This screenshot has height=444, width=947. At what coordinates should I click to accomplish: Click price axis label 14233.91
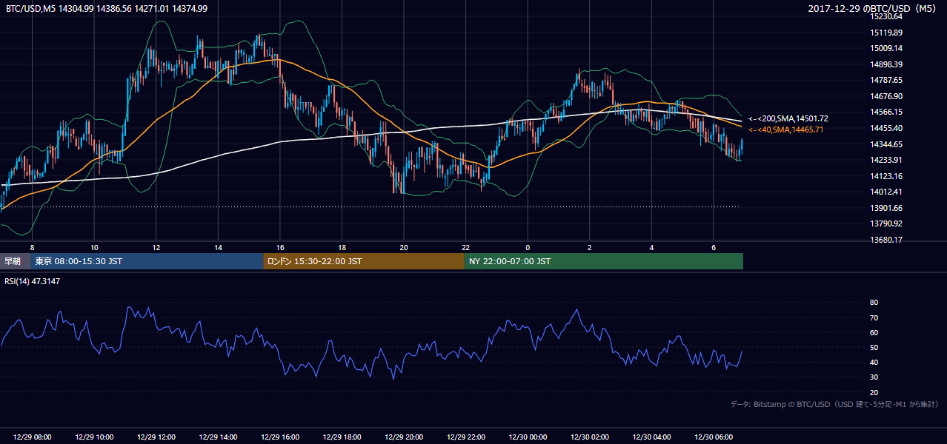coord(885,160)
